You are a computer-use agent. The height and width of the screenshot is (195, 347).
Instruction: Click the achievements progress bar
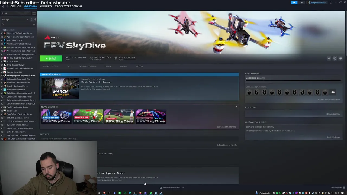pyautogui.click(x=293, y=80)
